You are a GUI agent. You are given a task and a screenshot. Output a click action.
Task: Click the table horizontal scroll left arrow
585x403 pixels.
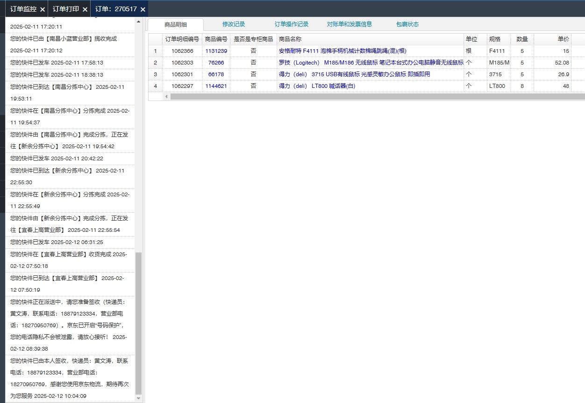pyautogui.click(x=166, y=97)
